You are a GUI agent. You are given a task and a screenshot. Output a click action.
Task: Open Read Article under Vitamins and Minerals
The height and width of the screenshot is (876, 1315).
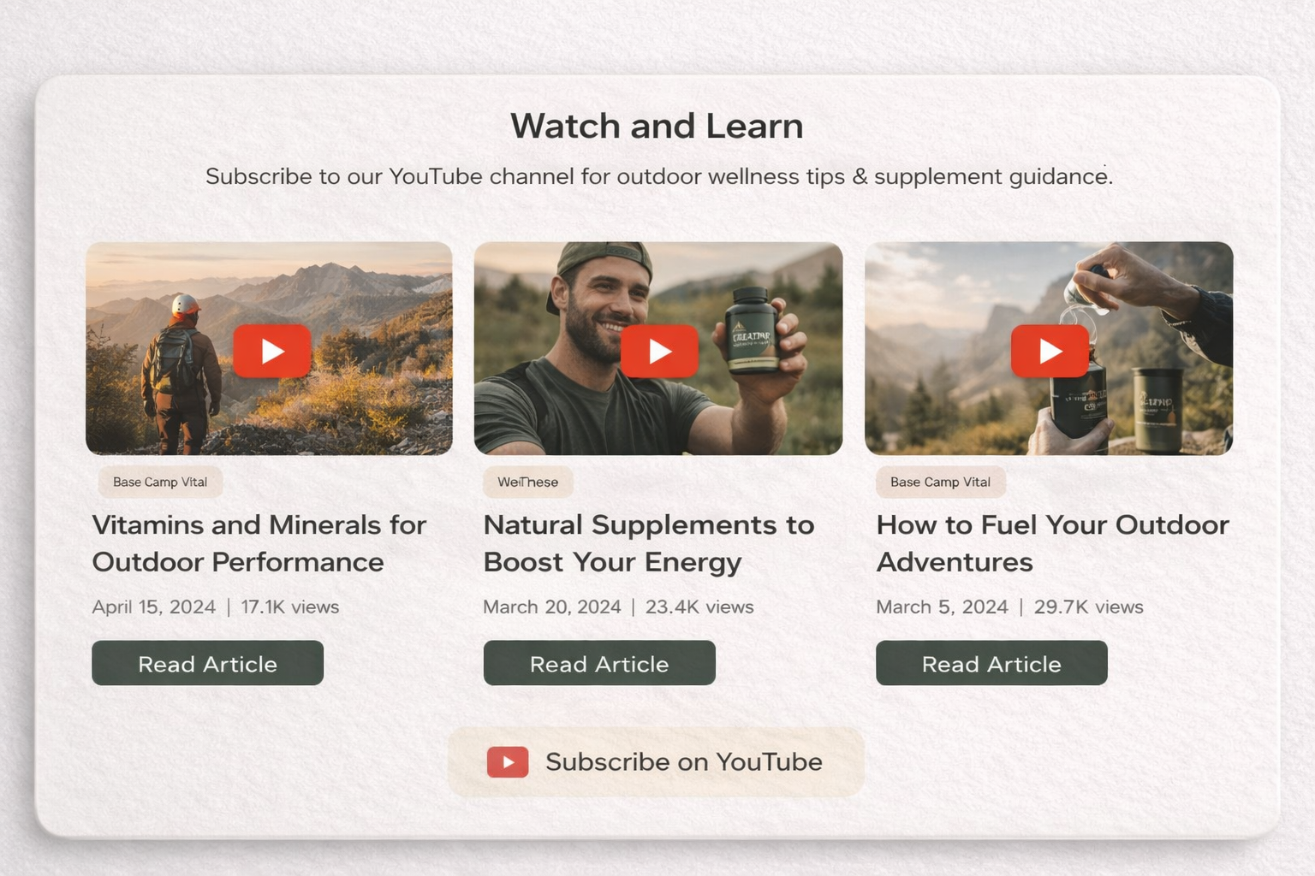[207, 663]
